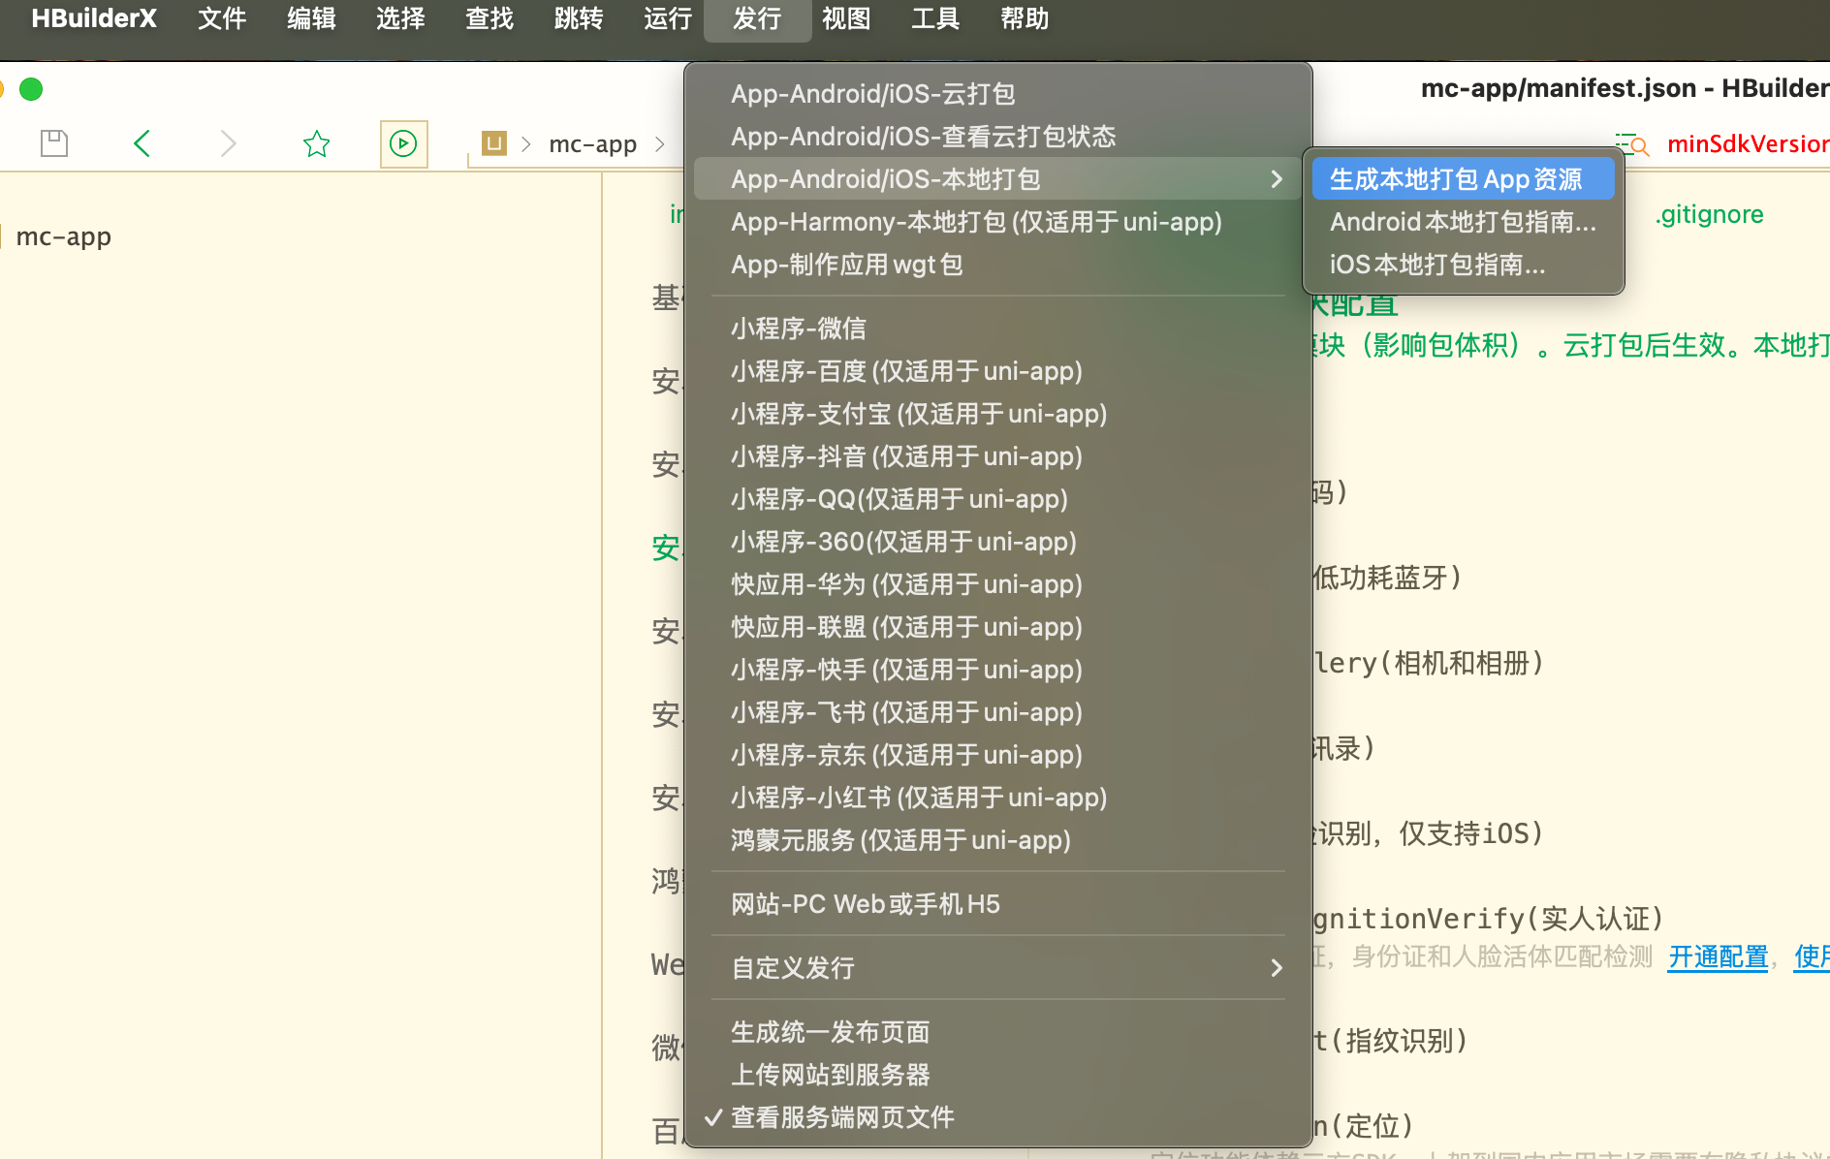Select mc-app project in sidebar tree
This screenshot has height=1159, width=1830.
(x=64, y=236)
